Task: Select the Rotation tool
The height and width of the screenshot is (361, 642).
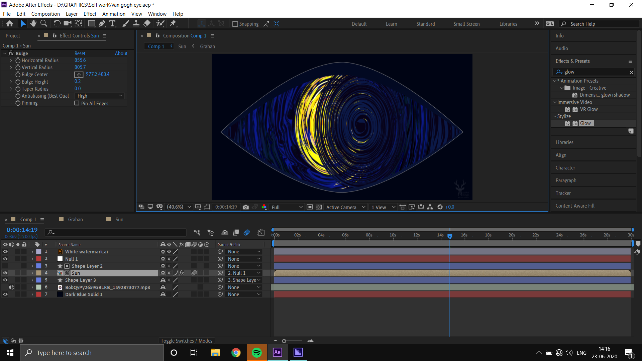Action: coord(57,24)
